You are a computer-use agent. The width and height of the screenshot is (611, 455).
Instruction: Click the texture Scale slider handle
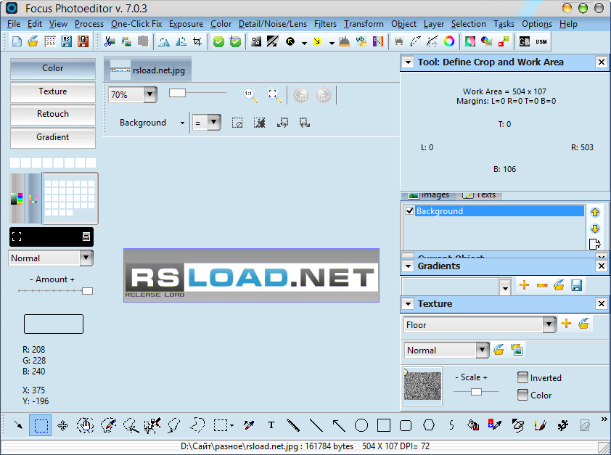click(x=476, y=391)
